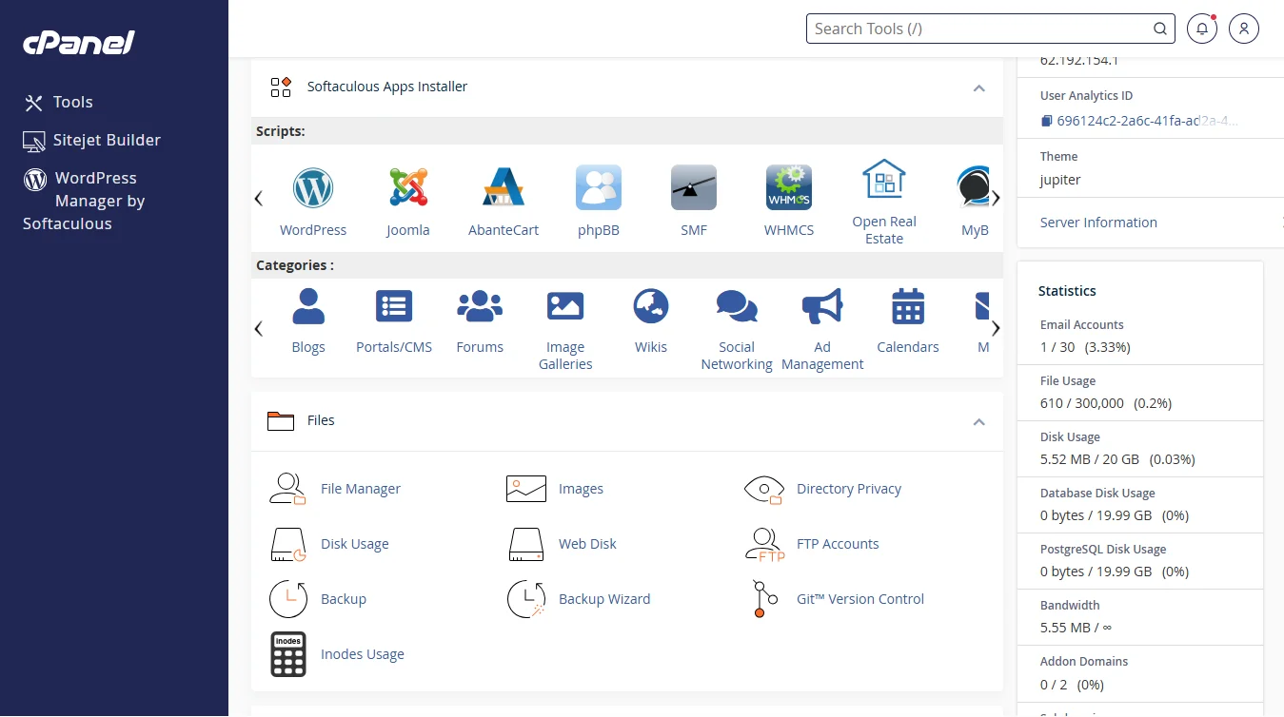The image size is (1284, 717).
Task: Click the File Usage value 610 / 300,000
Action: coord(1082,403)
